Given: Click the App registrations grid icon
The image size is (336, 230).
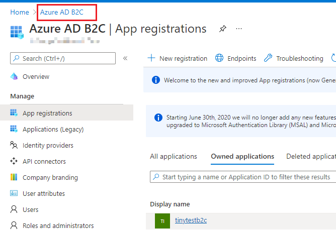Looking at the screenshot, I should point(14,112).
